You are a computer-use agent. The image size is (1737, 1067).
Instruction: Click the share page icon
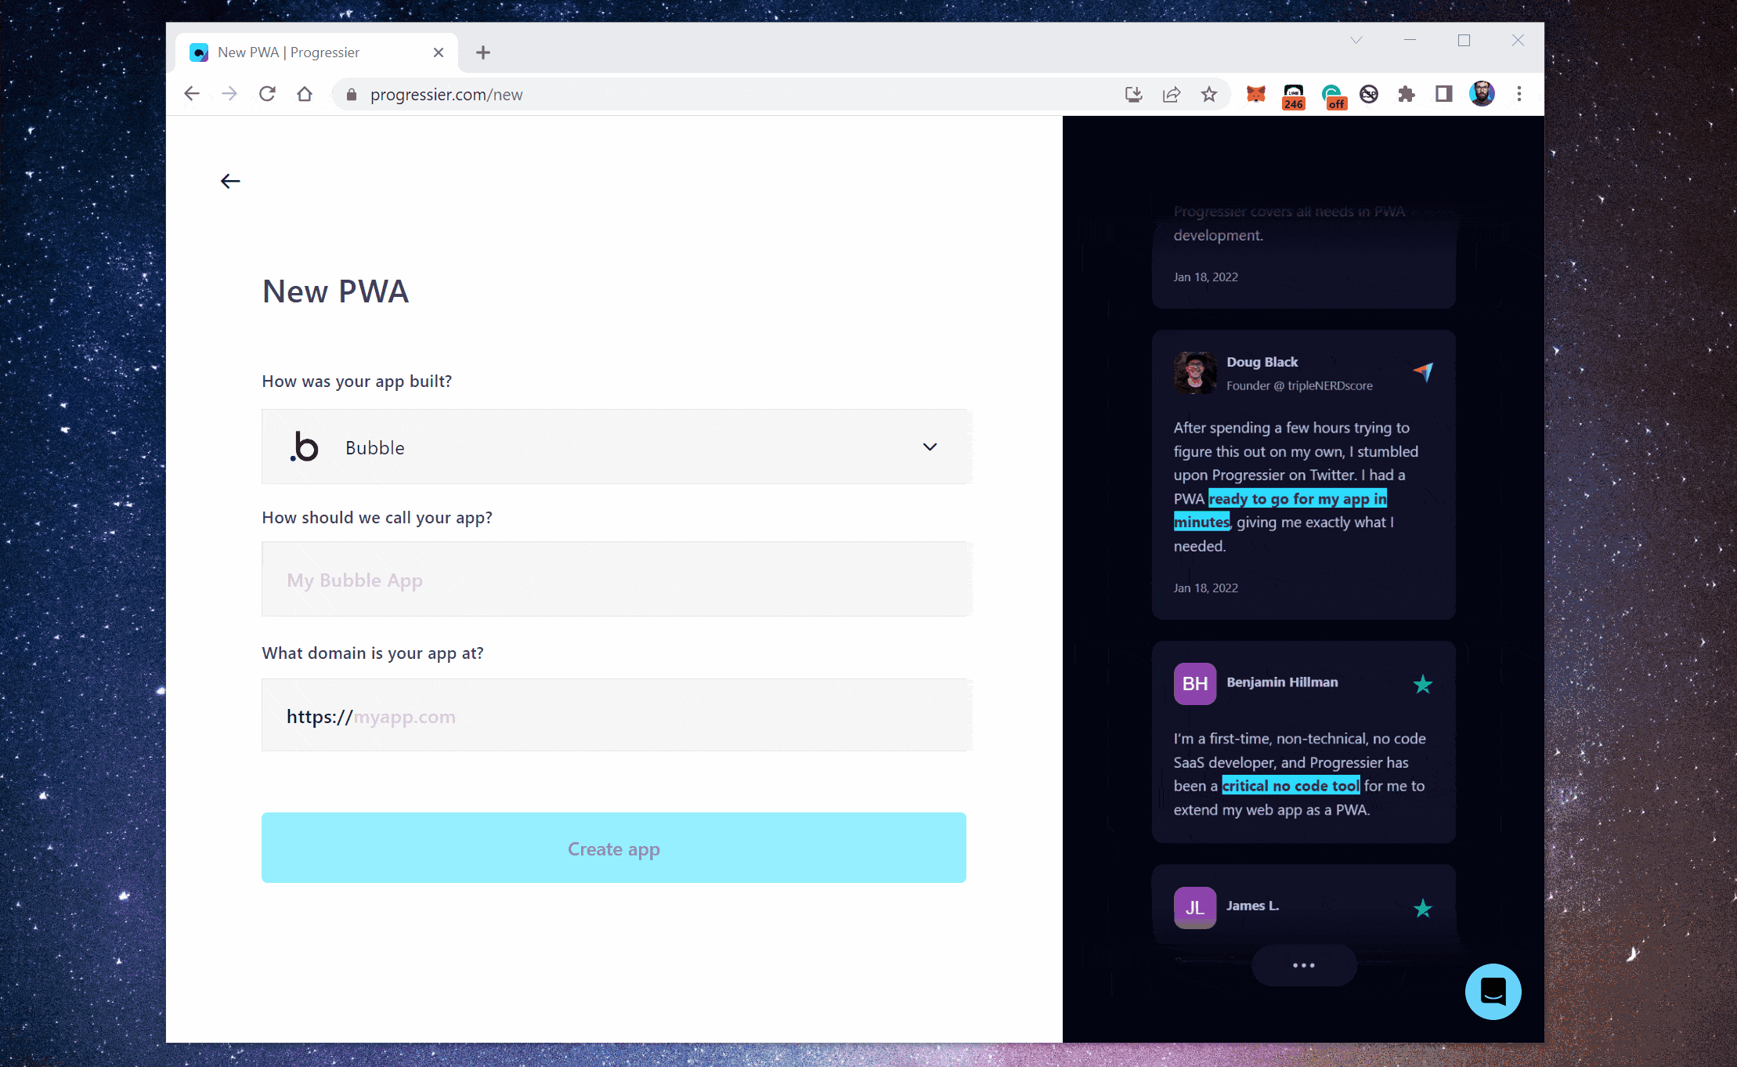click(1172, 95)
